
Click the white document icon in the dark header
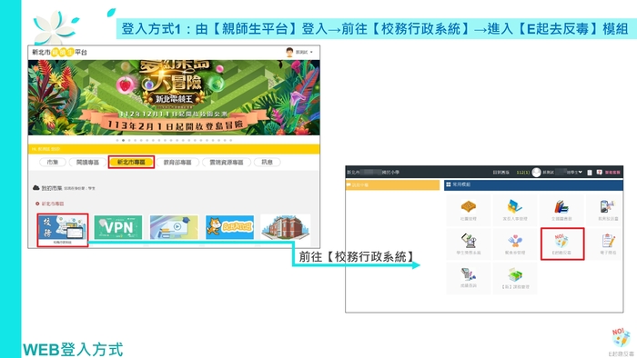click(x=590, y=173)
